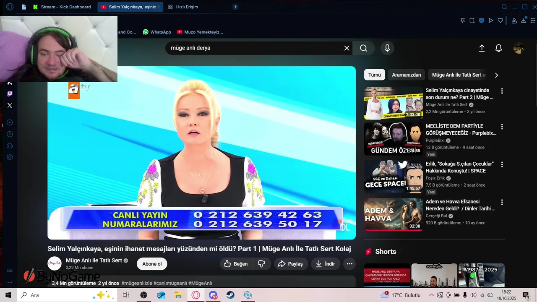
Task: Open the 1987 2025 Shorts thumbnail
Action: point(481,275)
